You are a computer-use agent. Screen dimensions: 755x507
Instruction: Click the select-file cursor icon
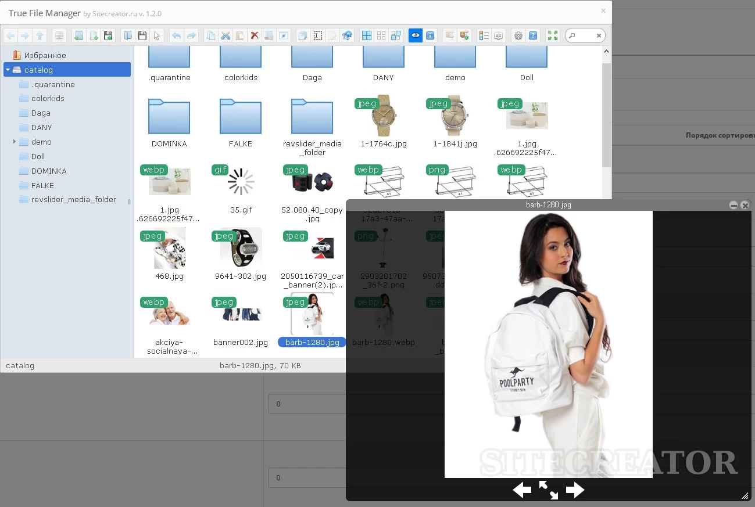(157, 35)
